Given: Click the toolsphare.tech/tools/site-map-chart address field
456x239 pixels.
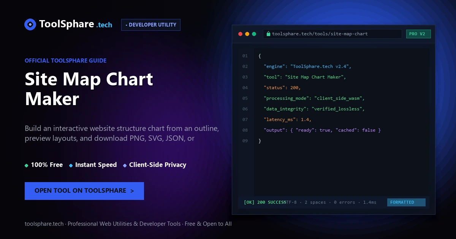Looking at the screenshot, I should 332,34.
